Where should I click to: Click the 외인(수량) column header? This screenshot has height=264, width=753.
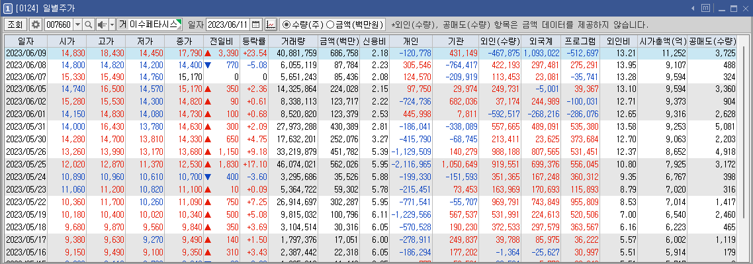[x=500, y=41]
